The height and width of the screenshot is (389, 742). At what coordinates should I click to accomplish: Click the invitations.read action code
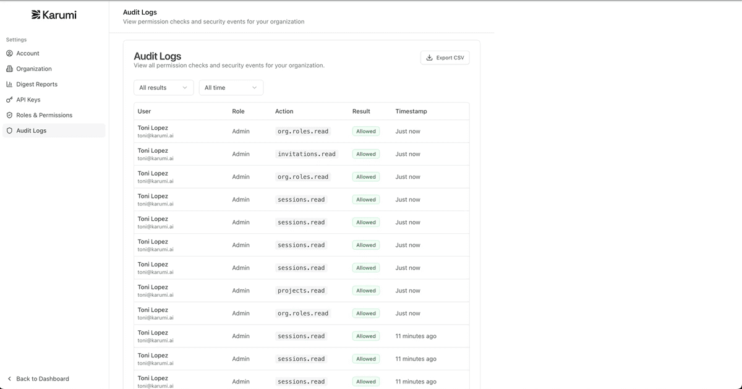pyautogui.click(x=307, y=154)
